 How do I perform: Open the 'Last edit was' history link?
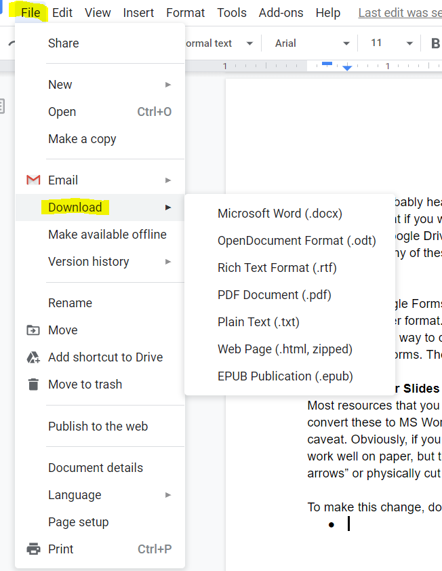click(x=400, y=13)
